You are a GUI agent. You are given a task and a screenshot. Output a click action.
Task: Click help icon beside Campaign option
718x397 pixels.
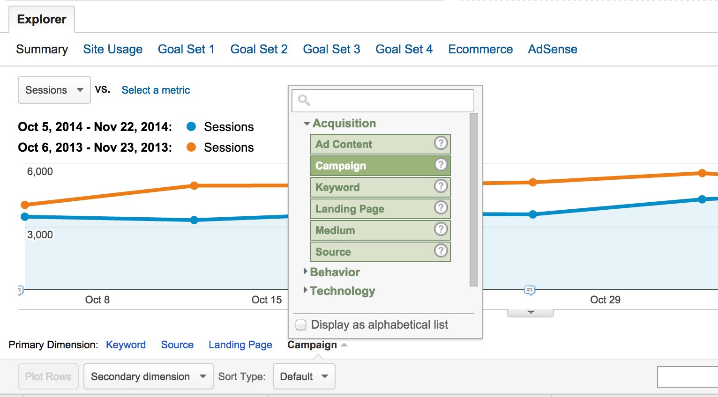point(441,165)
